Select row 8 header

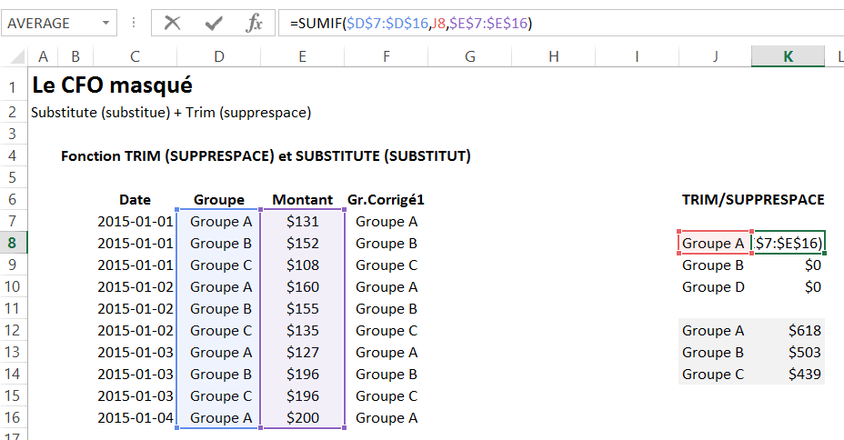coord(13,243)
